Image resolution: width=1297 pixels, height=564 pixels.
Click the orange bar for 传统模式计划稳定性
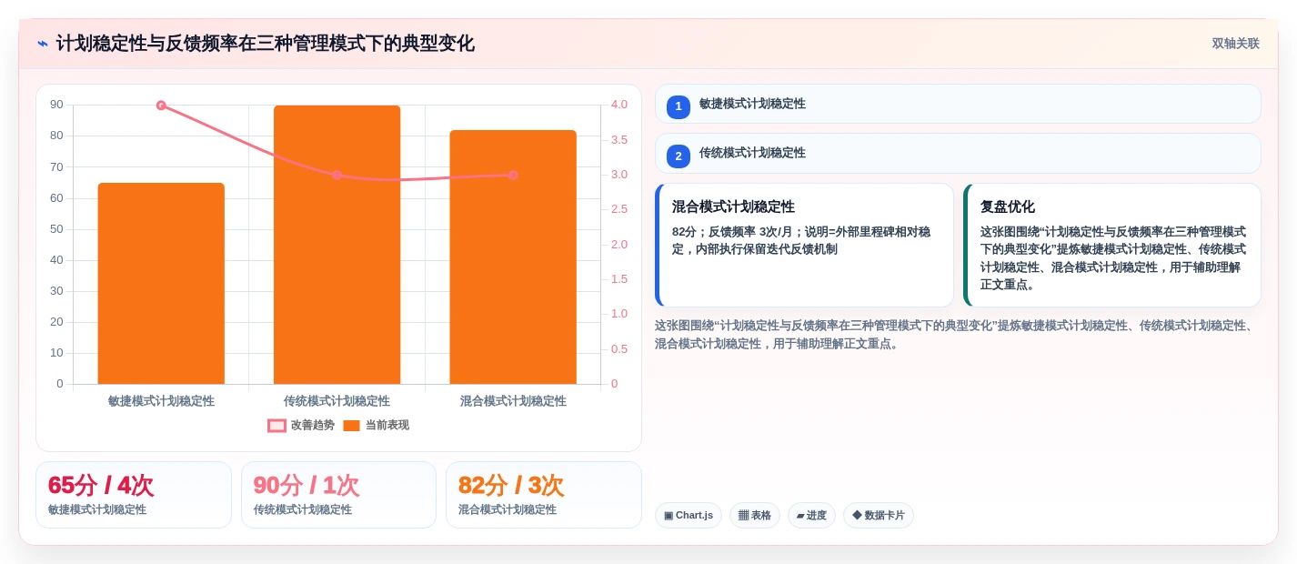click(x=337, y=245)
